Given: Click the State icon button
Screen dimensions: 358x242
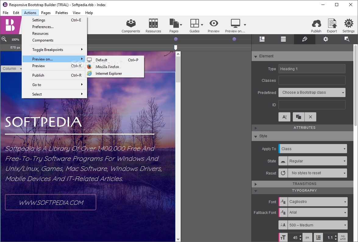Looking at the screenshot, I should 283,161.
